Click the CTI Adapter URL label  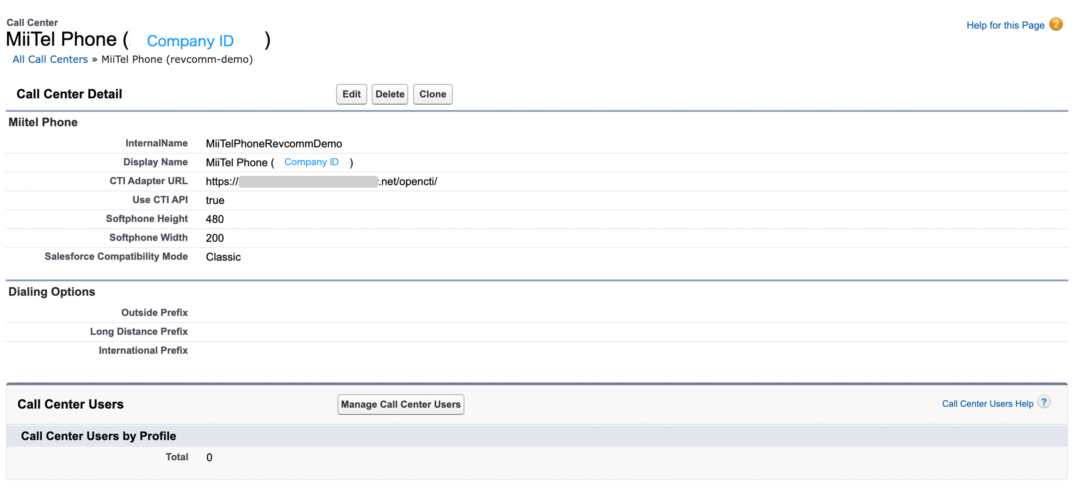[x=148, y=181]
